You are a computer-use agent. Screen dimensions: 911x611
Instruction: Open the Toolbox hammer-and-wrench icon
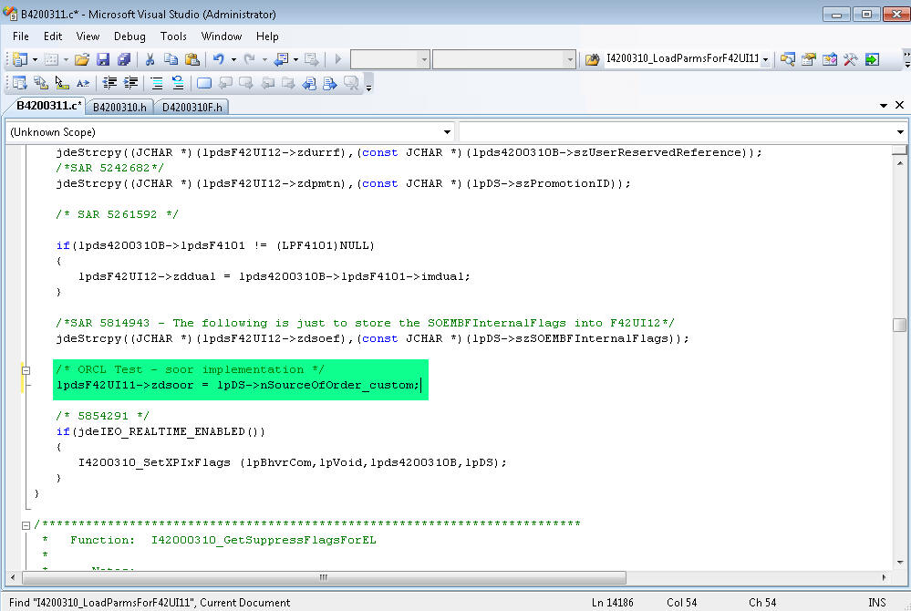[x=850, y=59]
